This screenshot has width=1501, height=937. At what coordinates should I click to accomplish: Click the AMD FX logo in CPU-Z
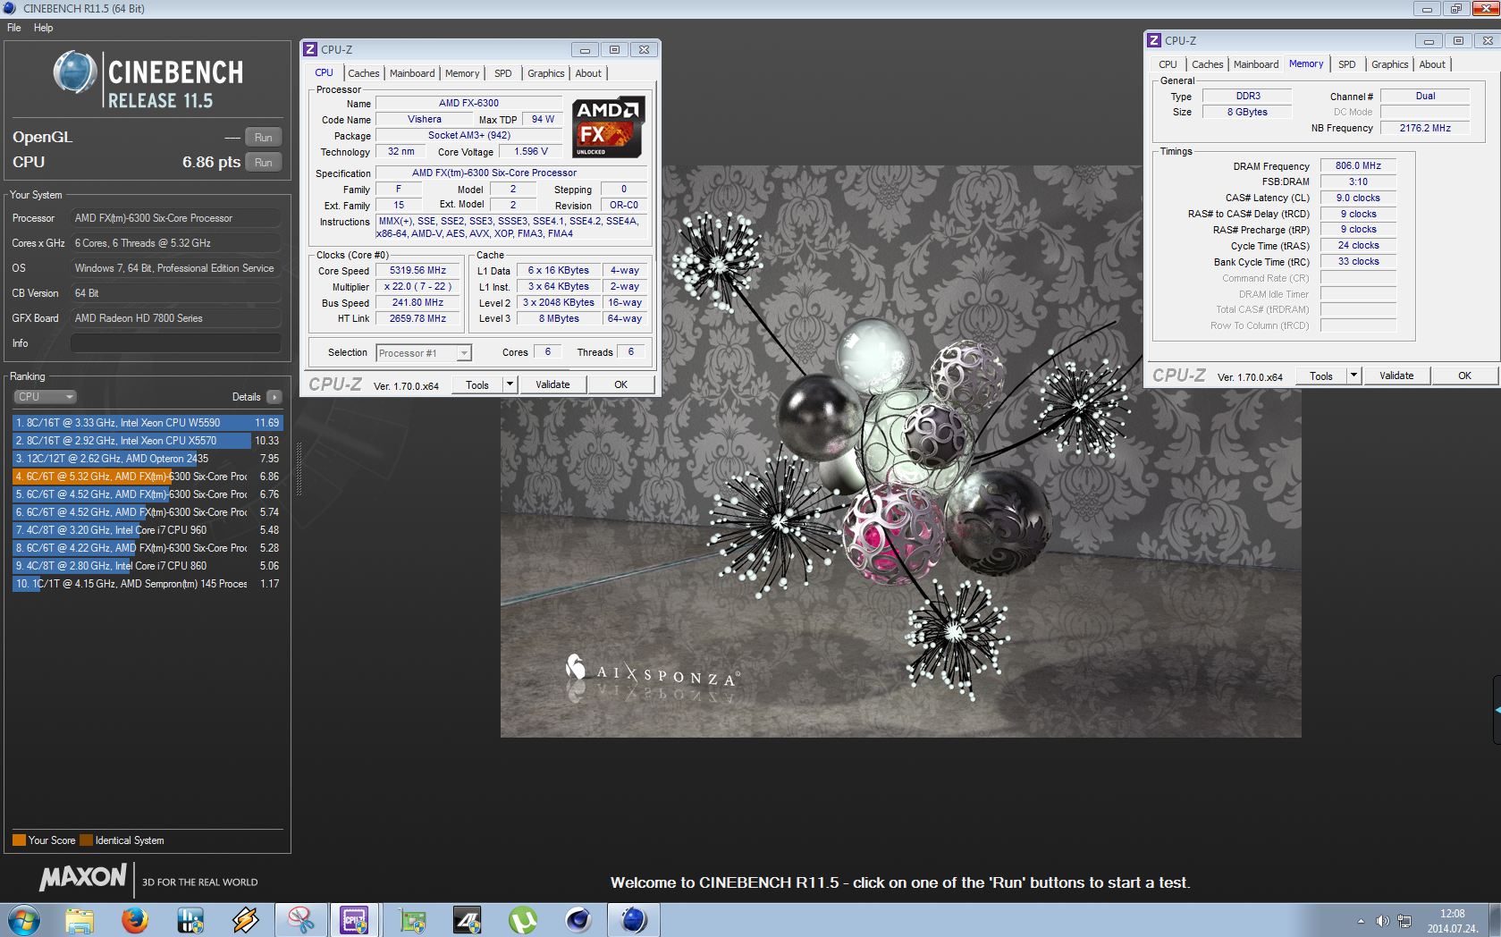pos(608,127)
